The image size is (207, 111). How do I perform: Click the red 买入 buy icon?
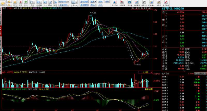(20, 3)
